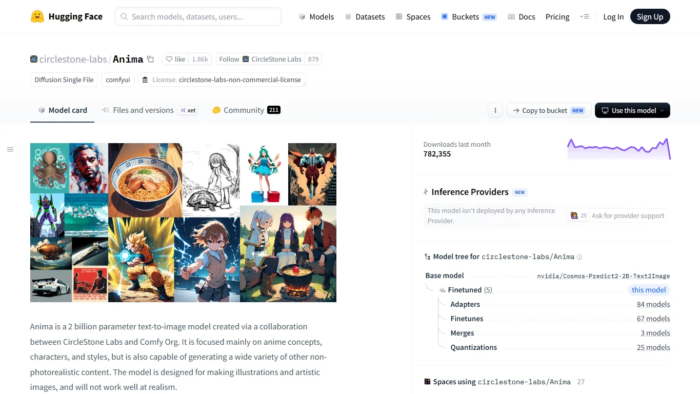Image resolution: width=700 pixels, height=394 pixels.
Task: Open the circlestone-labs organization link
Action: pyautogui.click(x=73, y=59)
